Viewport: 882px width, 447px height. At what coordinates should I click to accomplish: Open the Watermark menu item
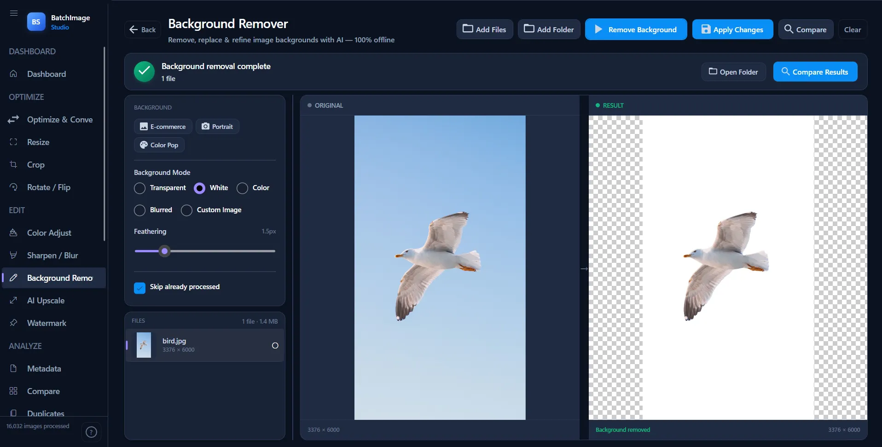(53, 323)
